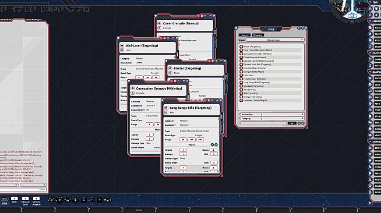
Task: Click the link icon beside Force Field
Action: coord(241,75)
